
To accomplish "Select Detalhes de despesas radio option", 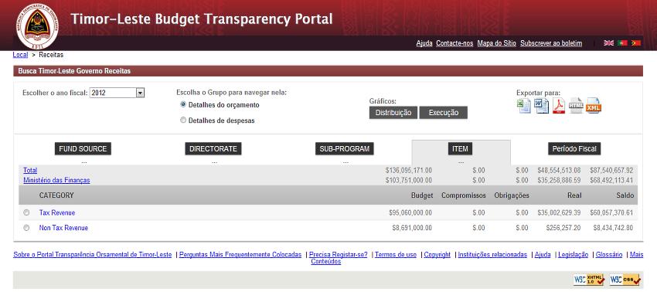I will pos(182,121).
